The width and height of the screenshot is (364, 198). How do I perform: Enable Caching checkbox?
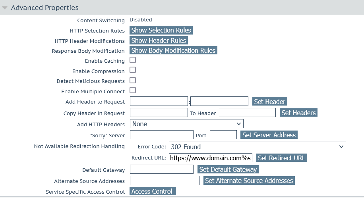coord(133,60)
